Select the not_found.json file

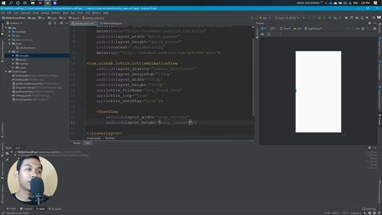[x=26, y=48]
